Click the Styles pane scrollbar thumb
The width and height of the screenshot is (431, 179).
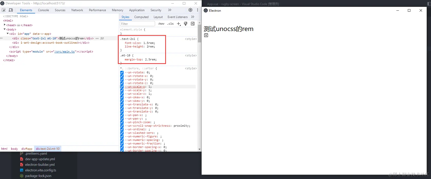[199, 34]
